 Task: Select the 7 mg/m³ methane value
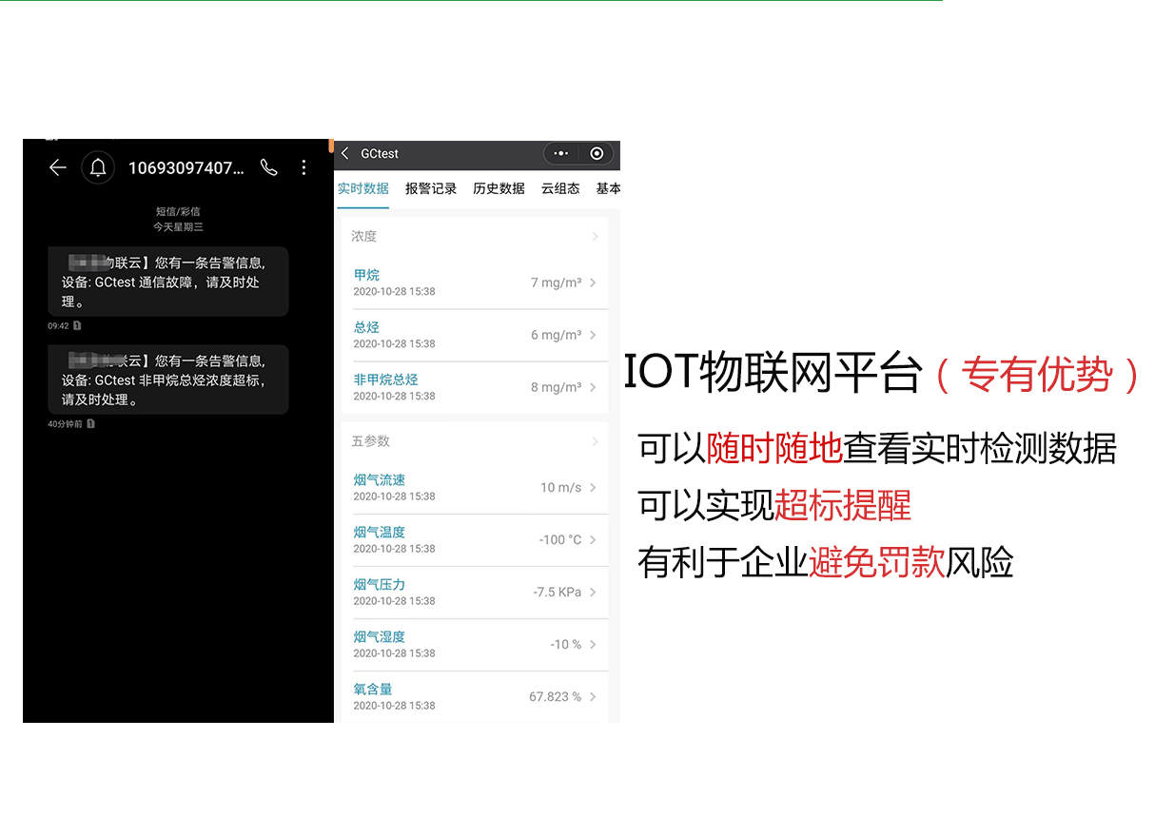(556, 282)
